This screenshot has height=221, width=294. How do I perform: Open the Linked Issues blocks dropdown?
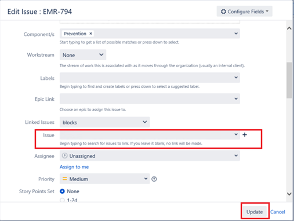(104, 122)
